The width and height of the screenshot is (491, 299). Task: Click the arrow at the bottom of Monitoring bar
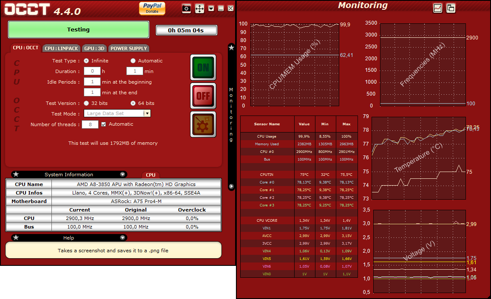coord(231,186)
